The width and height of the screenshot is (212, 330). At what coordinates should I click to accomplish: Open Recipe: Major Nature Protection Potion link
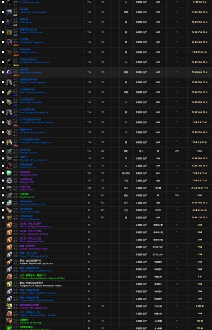(x=40, y=285)
